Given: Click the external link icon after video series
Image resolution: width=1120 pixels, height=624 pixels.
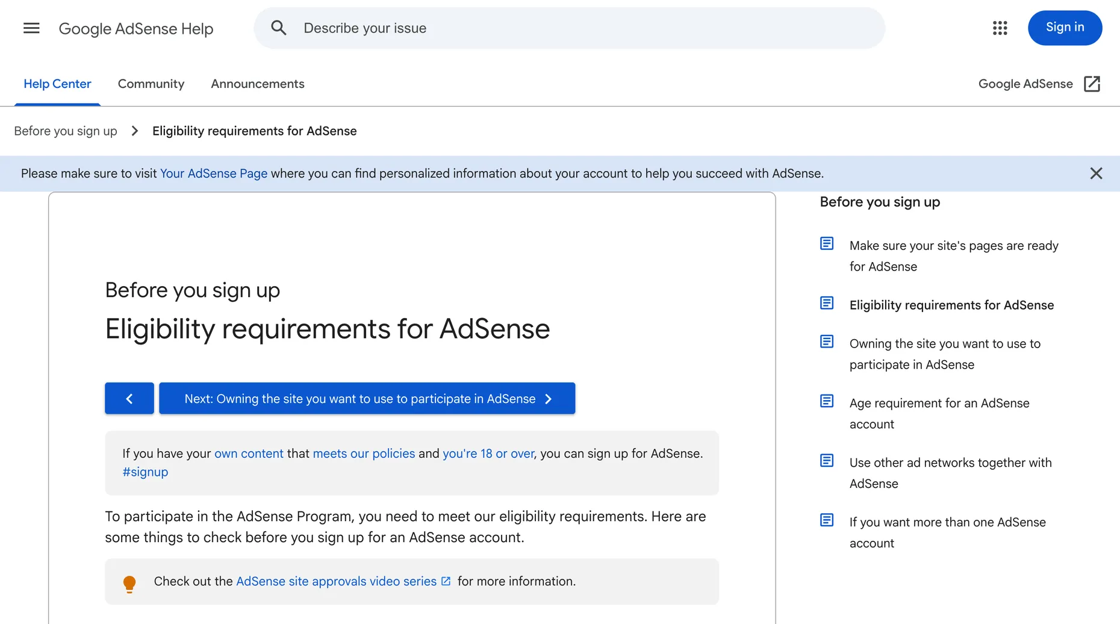Looking at the screenshot, I should (x=446, y=581).
